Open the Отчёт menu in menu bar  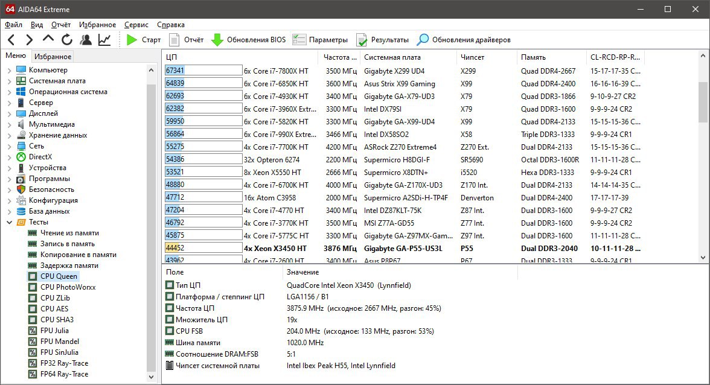click(61, 25)
